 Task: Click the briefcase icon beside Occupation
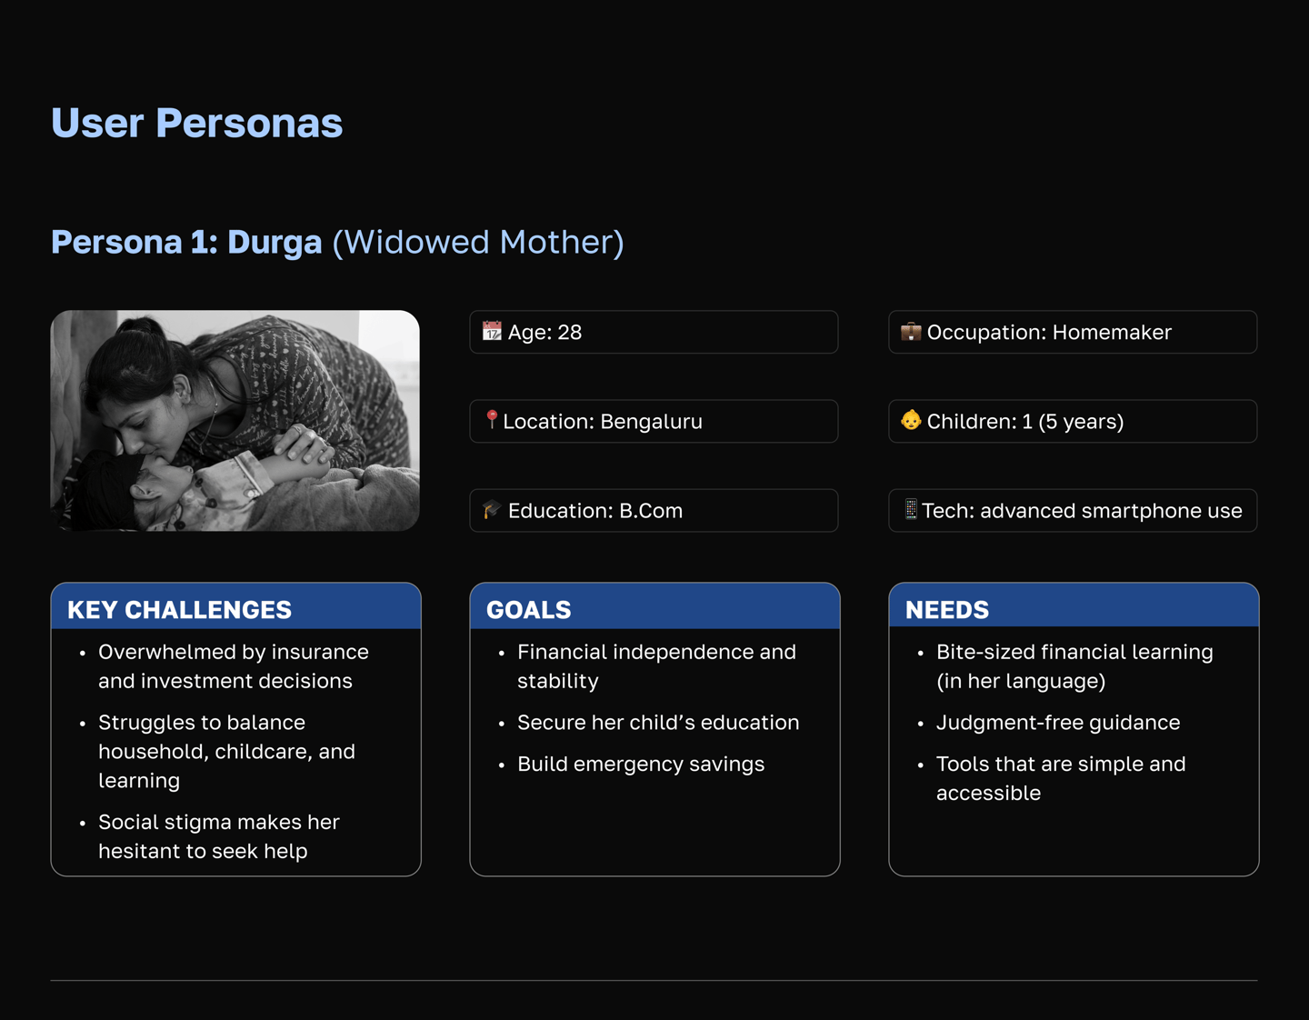click(911, 332)
